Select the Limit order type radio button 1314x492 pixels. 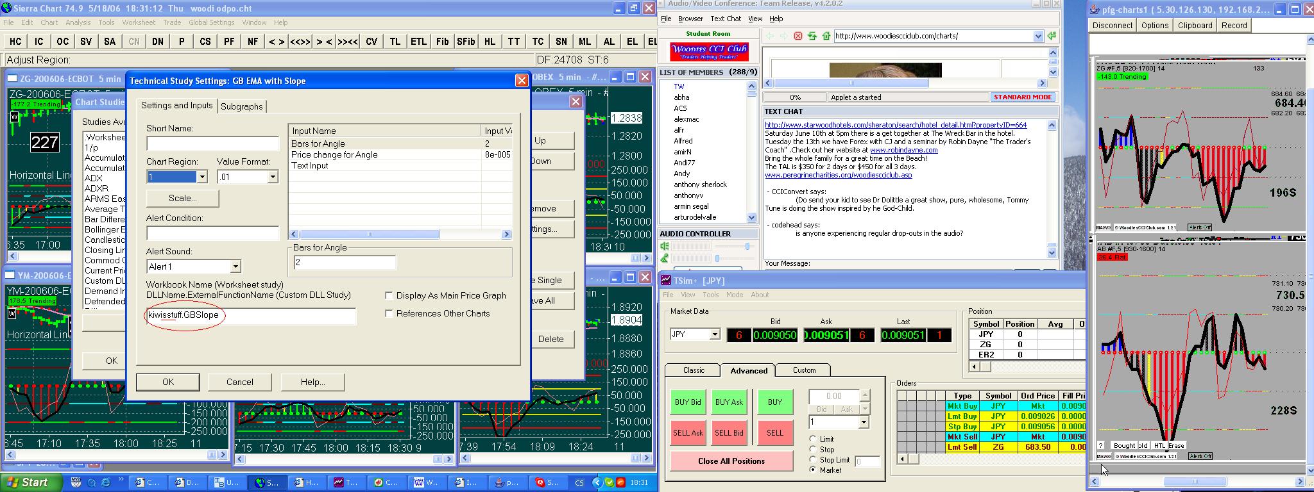click(813, 439)
